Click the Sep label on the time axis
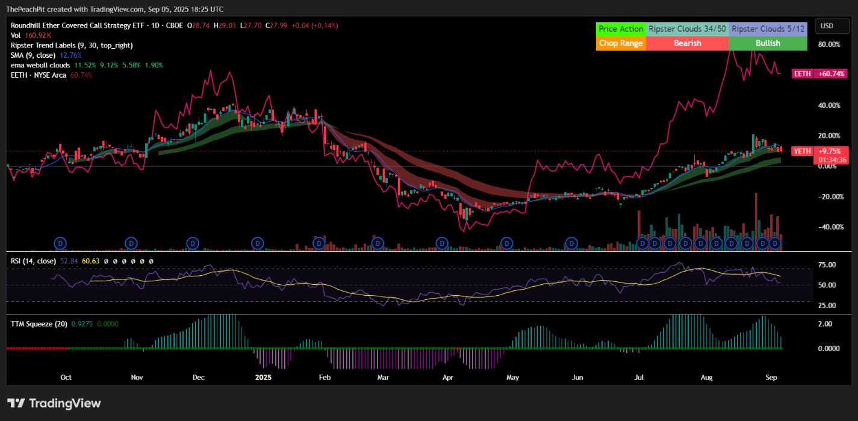858x421 pixels. [771, 377]
